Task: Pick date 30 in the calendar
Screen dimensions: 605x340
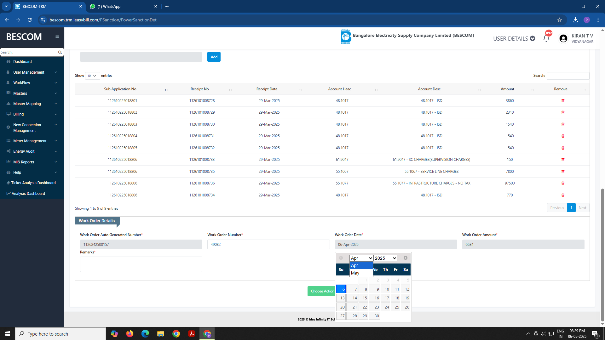Action: [374, 316]
